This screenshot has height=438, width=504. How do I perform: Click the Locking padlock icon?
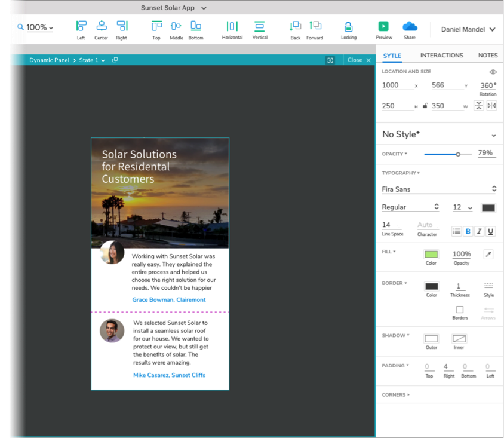pyautogui.click(x=348, y=27)
